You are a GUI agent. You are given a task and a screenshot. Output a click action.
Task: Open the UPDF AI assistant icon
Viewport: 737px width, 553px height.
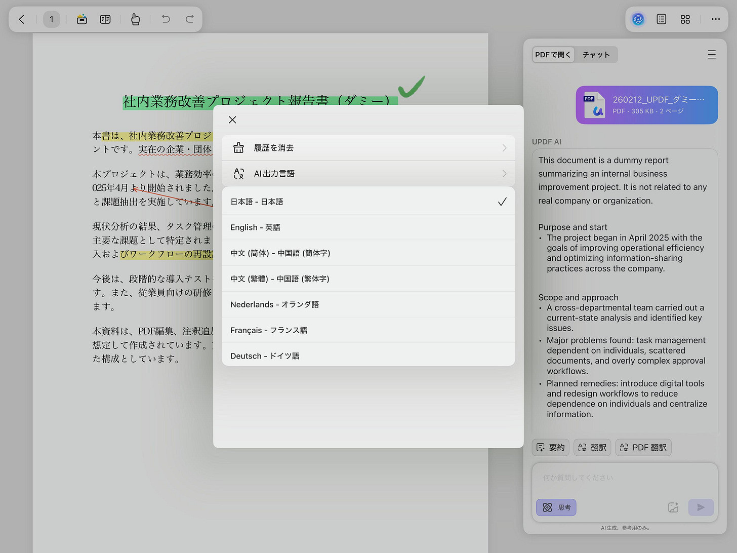638,19
